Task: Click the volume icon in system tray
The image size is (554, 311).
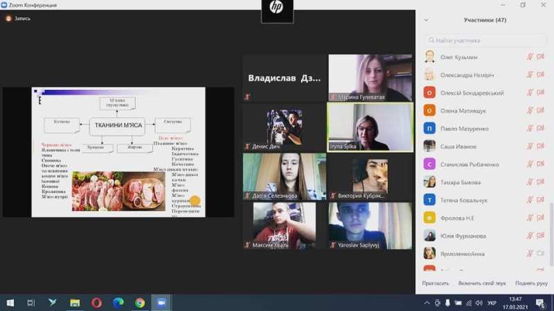Action: [x=479, y=303]
